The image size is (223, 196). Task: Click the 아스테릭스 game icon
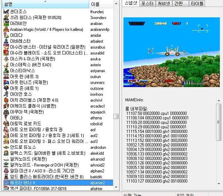[6, 65]
